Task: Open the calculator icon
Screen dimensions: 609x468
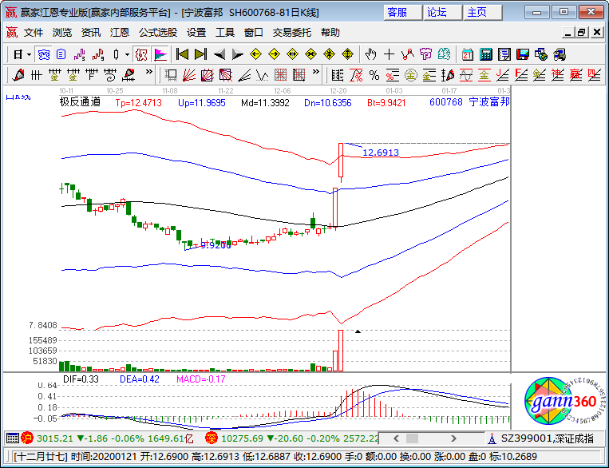Action: click(485, 54)
